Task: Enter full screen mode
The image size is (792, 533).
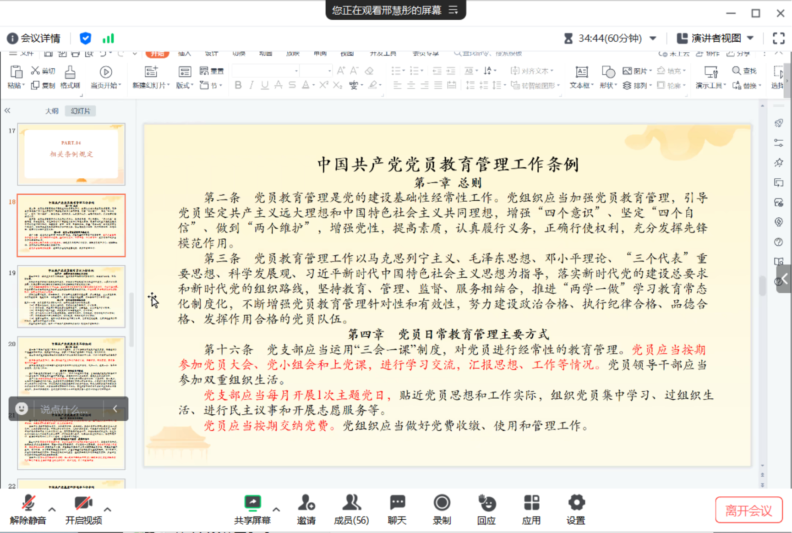Action: tap(778, 38)
